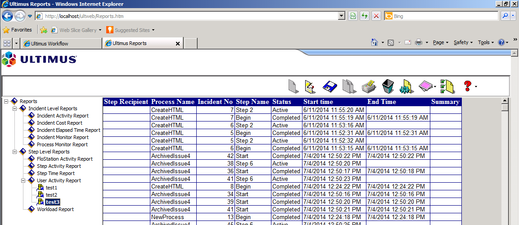The height and width of the screenshot is (225, 519).
Task: Click the printer icon in report toolbar
Action: click(x=369, y=86)
